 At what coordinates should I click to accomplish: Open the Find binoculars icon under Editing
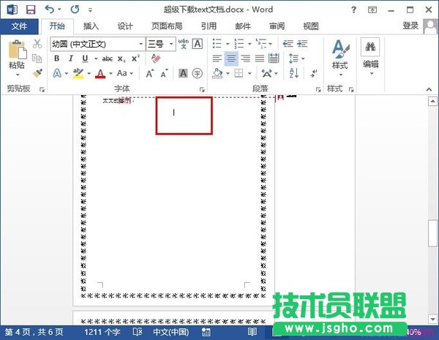point(370,47)
